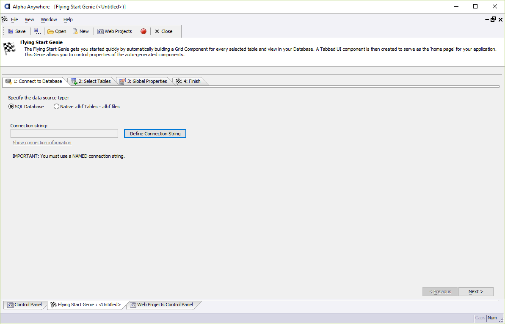The image size is (505, 324).
Task: Open the View menu
Action: pyautogui.click(x=29, y=19)
